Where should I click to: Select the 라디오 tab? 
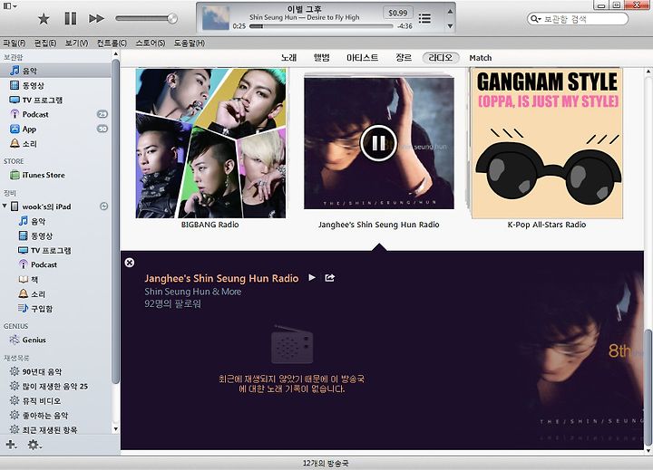click(x=441, y=58)
